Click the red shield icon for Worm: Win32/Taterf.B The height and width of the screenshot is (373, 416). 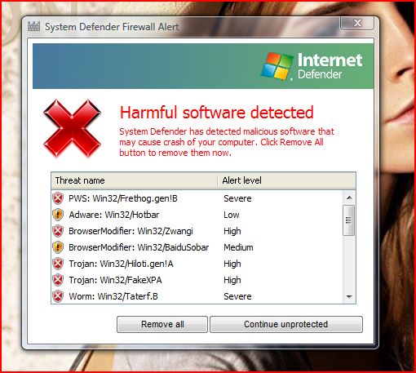click(x=58, y=296)
